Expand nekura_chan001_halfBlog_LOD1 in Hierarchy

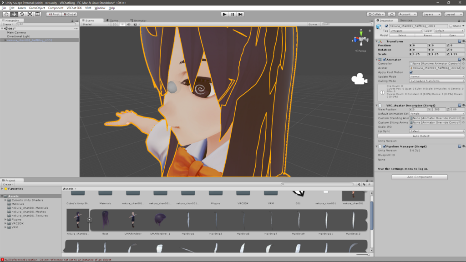point(5,40)
